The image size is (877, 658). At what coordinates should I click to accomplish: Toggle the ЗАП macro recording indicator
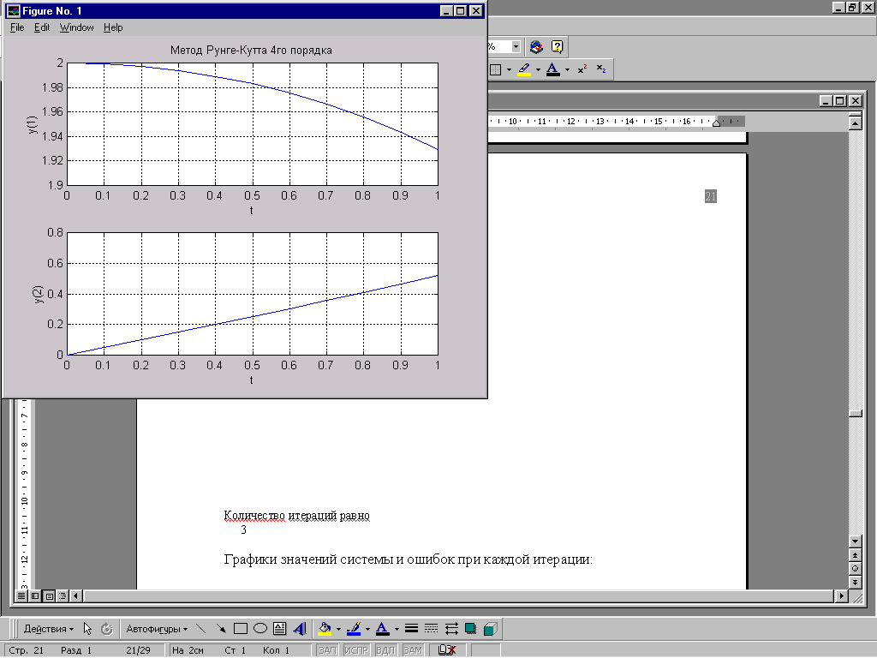tap(327, 651)
